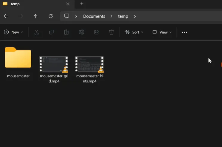The height and width of the screenshot is (147, 222).
Task: Add a new tab with plus
Action: 82,4
